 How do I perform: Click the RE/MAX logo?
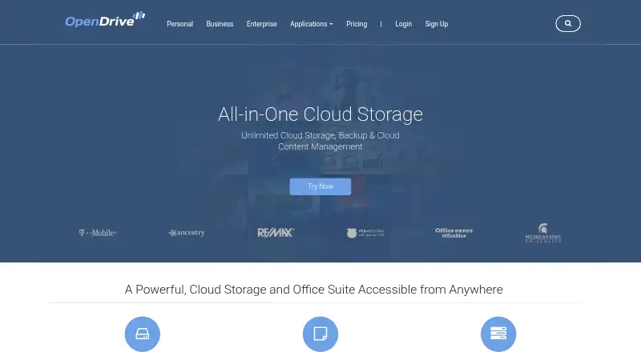(276, 233)
